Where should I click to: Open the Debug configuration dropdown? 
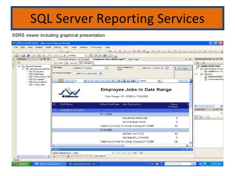pyautogui.click(x=86, y=55)
